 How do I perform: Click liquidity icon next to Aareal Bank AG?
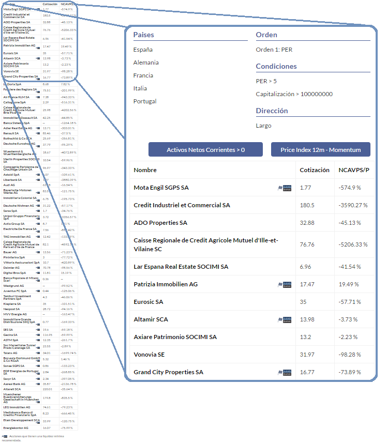pyautogui.click(x=38, y=384)
